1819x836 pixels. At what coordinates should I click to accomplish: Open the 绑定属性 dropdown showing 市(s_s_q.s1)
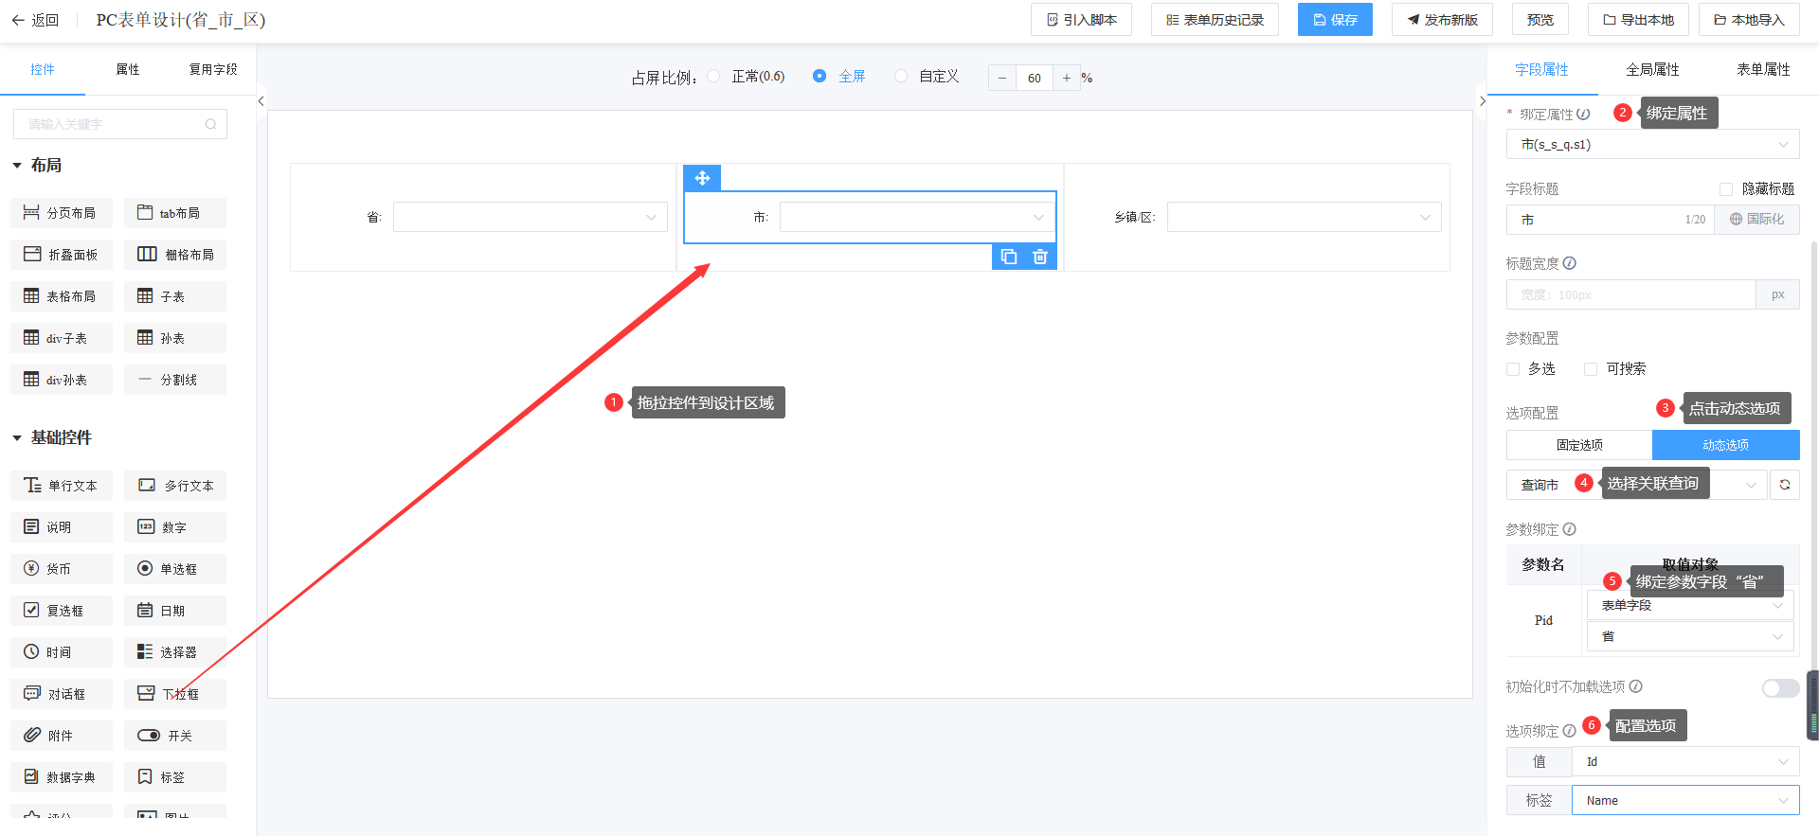(x=1652, y=145)
